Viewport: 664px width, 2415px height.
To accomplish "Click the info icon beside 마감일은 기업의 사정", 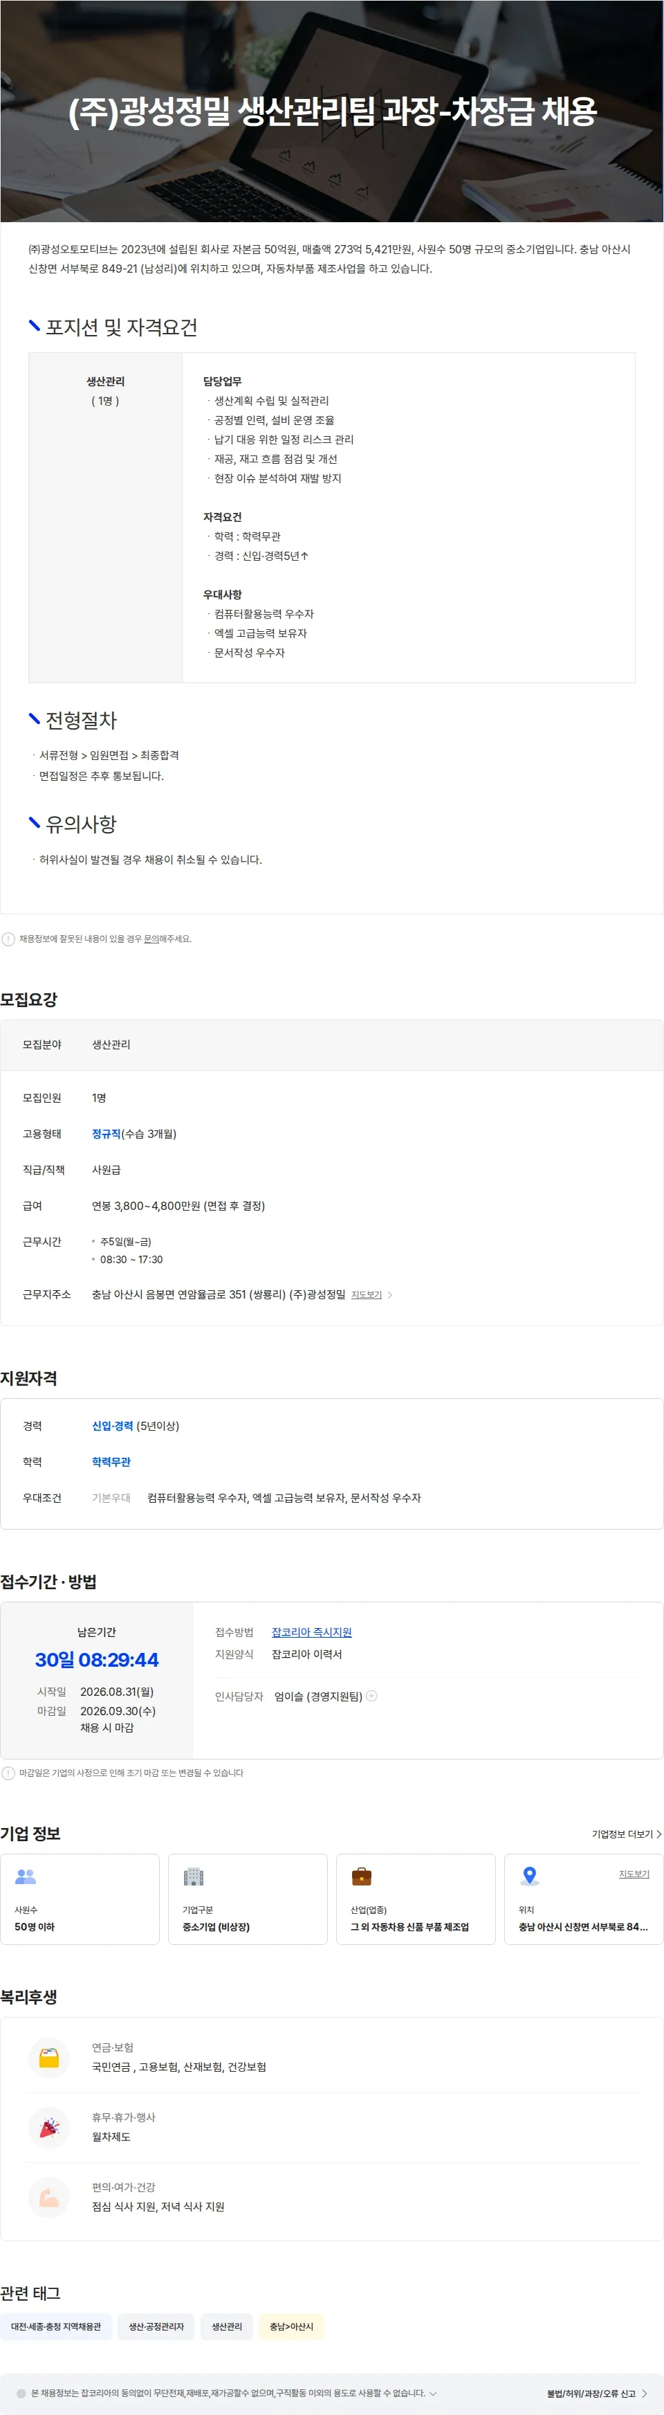I will coord(8,1773).
